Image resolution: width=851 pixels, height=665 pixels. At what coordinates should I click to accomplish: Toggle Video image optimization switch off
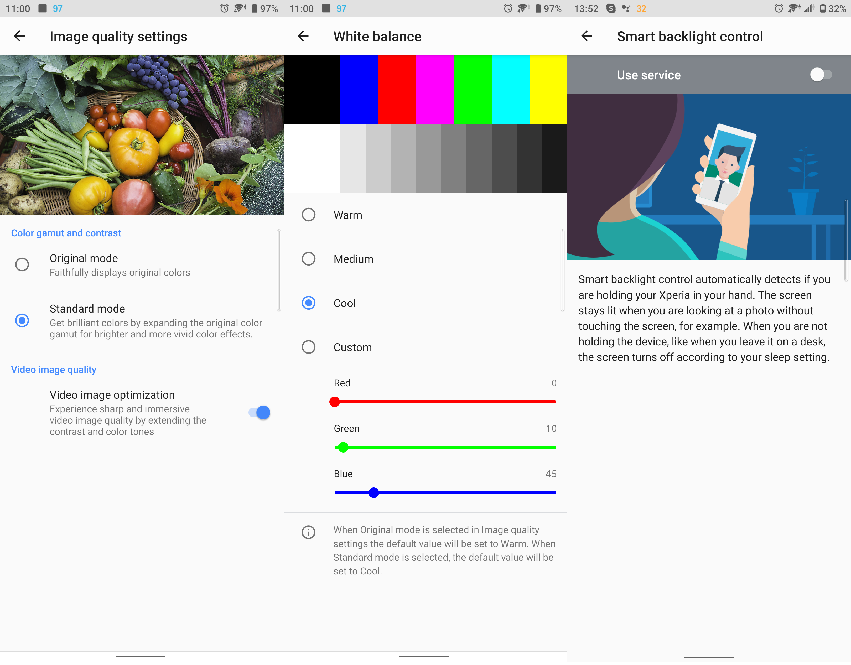259,412
